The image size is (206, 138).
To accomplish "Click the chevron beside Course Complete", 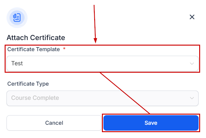I will [x=192, y=98].
